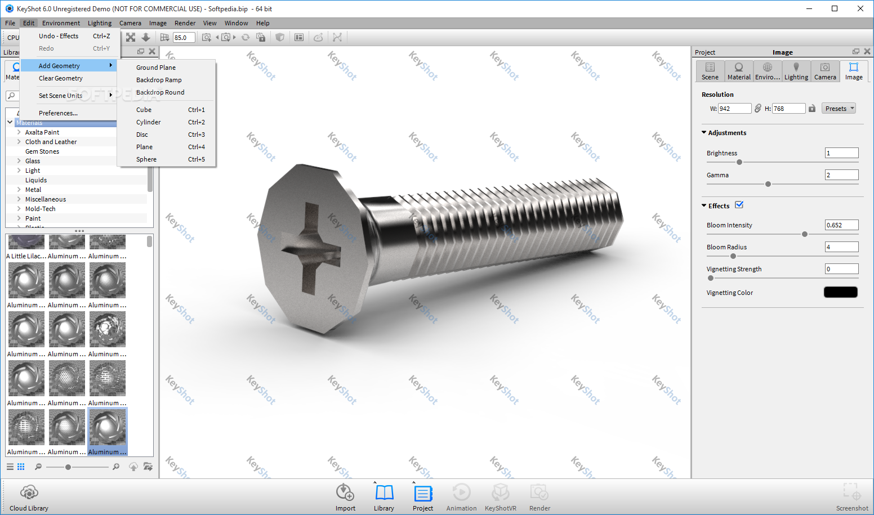
Task: Take a Screenshot
Action: pyautogui.click(x=852, y=498)
